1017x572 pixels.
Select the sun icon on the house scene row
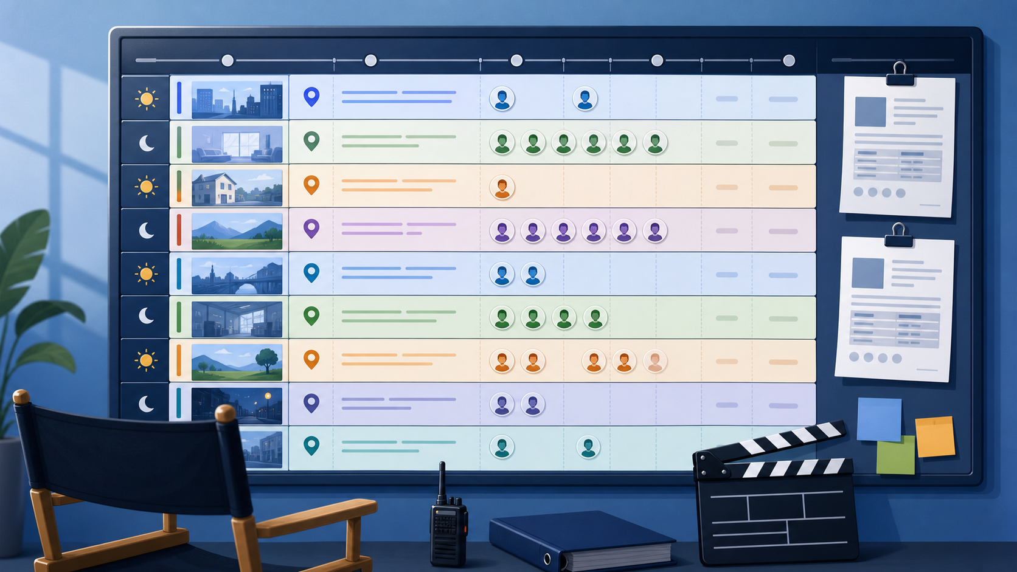pos(146,187)
